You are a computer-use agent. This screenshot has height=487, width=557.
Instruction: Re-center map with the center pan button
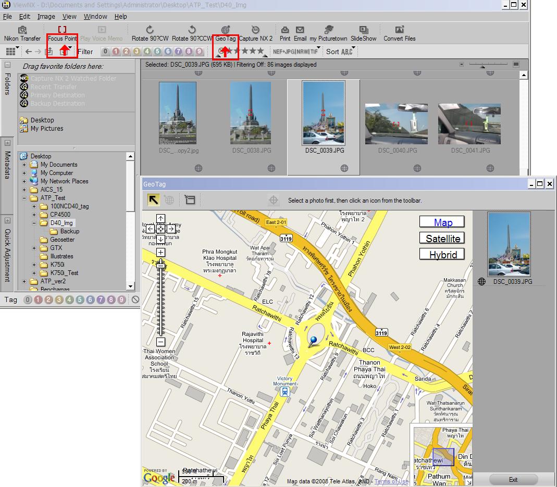coord(160,229)
